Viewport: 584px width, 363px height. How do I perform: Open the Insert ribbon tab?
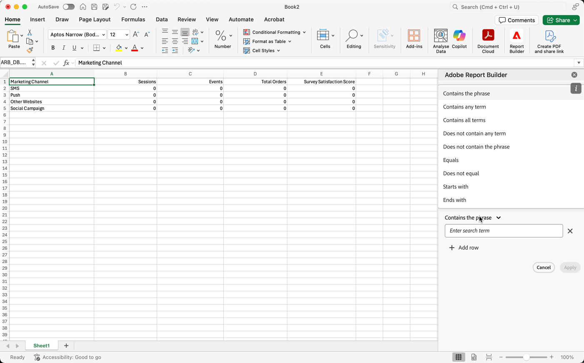[37, 20]
